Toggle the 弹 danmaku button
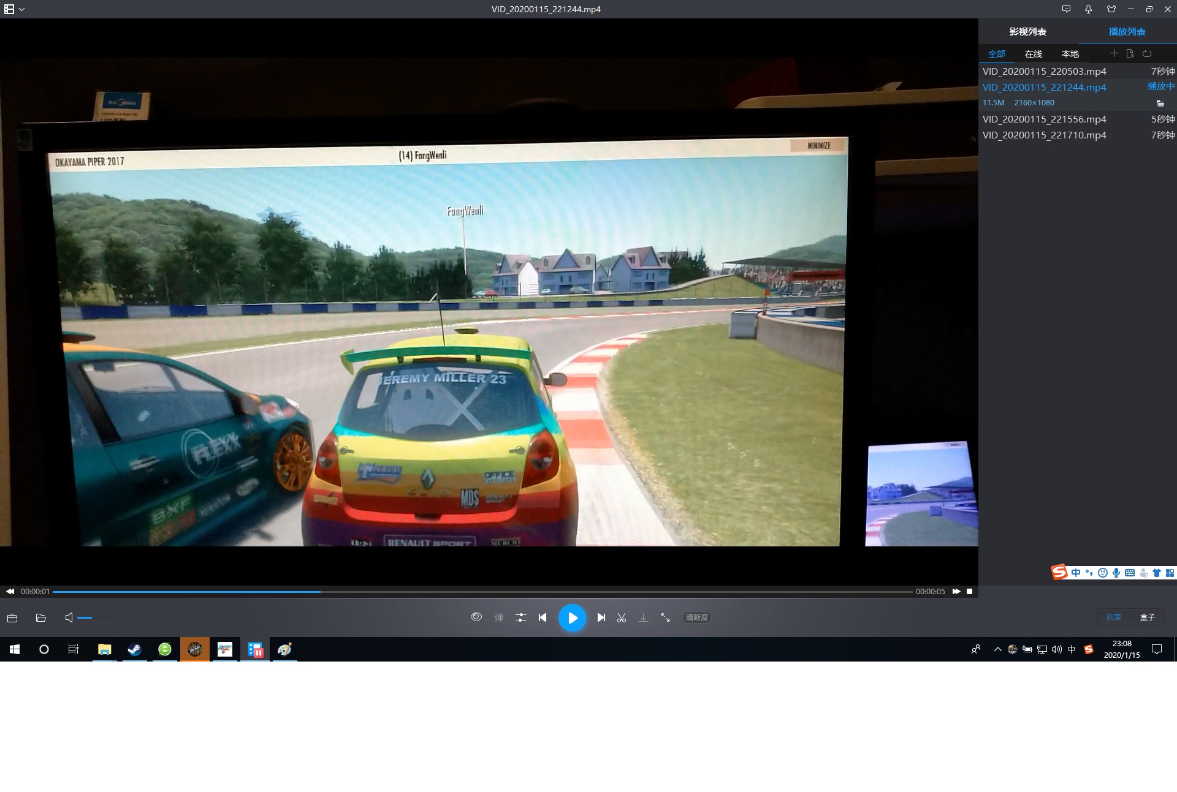The height and width of the screenshot is (792, 1177). [499, 617]
